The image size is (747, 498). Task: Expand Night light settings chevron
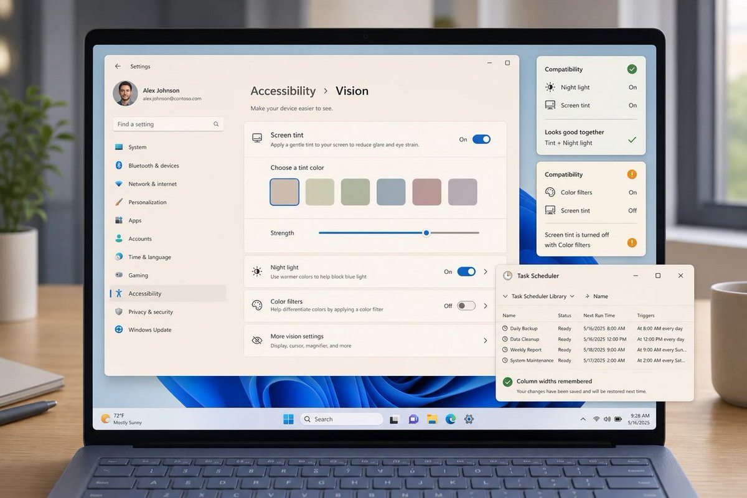[486, 271]
